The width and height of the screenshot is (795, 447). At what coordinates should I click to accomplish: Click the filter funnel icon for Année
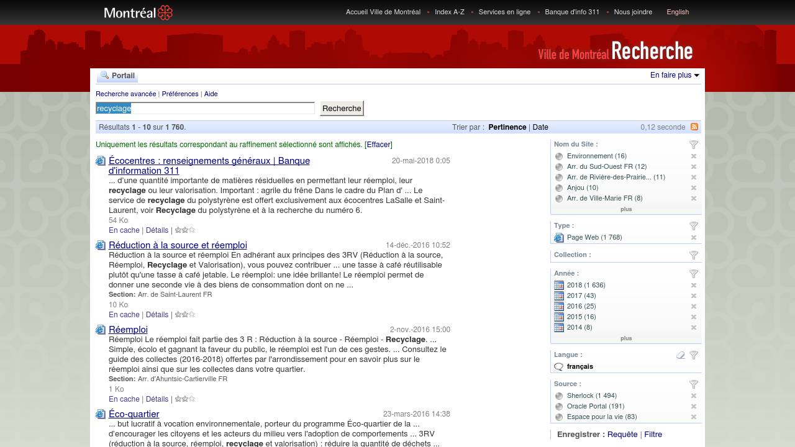[x=694, y=274]
